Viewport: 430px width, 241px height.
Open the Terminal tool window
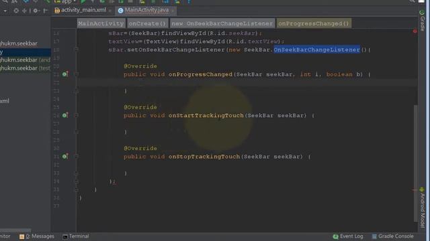click(76, 236)
